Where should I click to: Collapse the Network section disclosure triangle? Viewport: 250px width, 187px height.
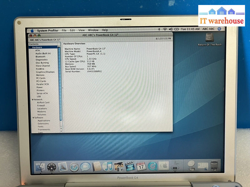coord(32,99)
